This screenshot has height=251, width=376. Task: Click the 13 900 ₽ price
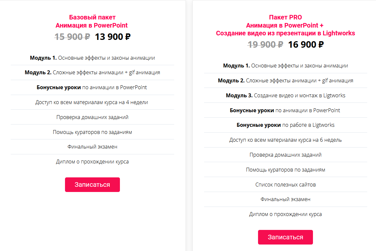pyautogui.click(x=112, y=37)
